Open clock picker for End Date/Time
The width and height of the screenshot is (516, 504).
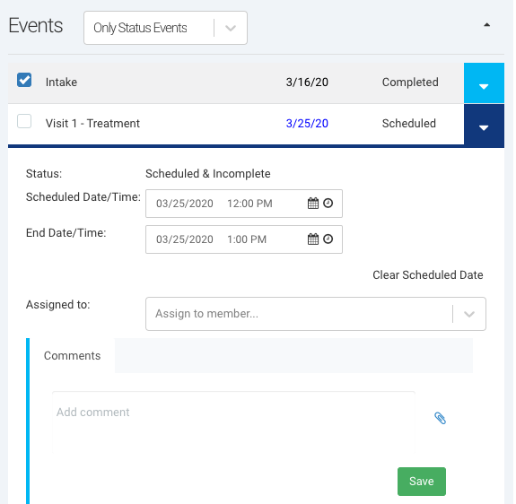(328, 239)
